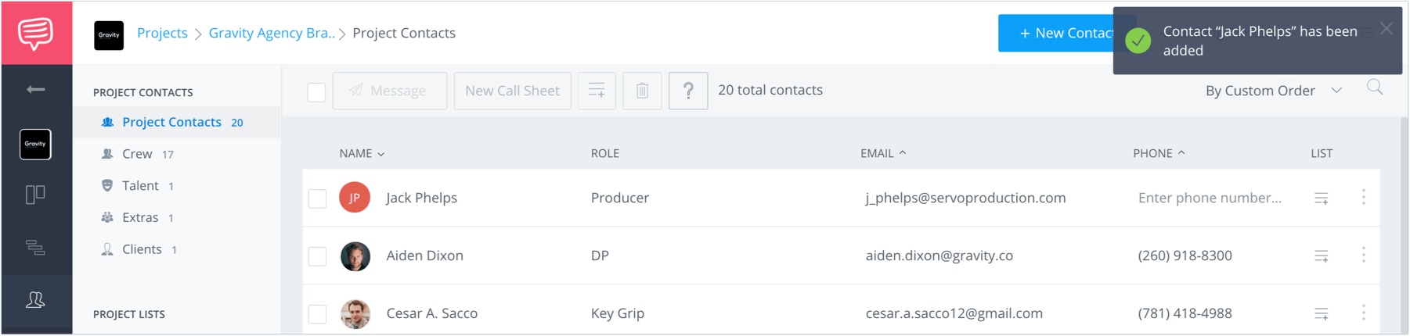This screenshot has width=1410, height=336.
Task: Click the Producer role cell
Action: coord(620,198)
